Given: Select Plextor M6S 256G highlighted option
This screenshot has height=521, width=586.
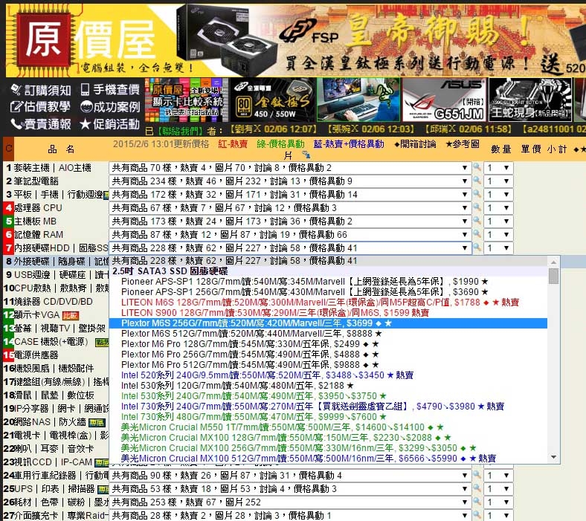Looking at the screenshot, I should click(x=328, y=323).
